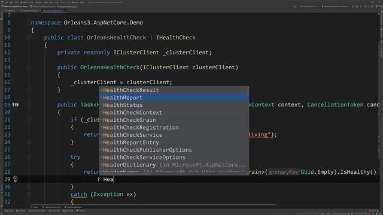Click the implements-interface gutter icon on line 19
Viewport: 383px width, 215px height.
pos(15,105)
